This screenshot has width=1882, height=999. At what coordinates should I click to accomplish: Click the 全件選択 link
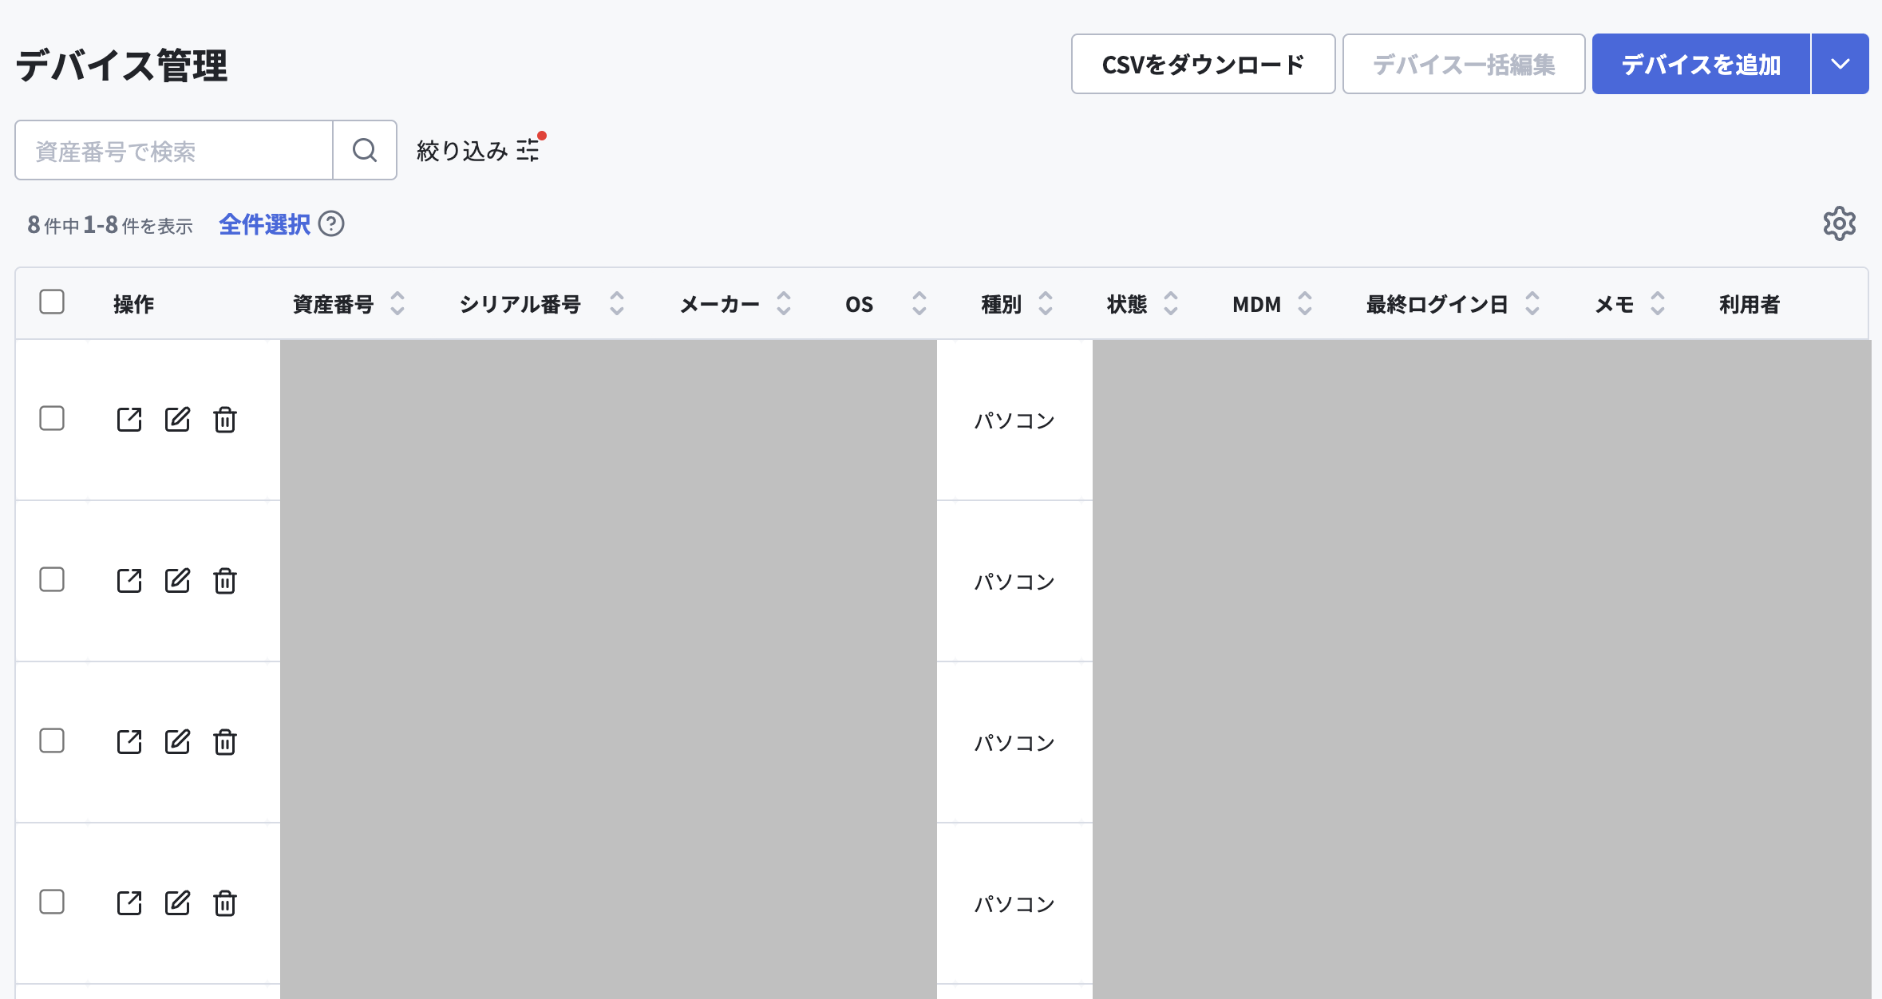coord(264,224)
